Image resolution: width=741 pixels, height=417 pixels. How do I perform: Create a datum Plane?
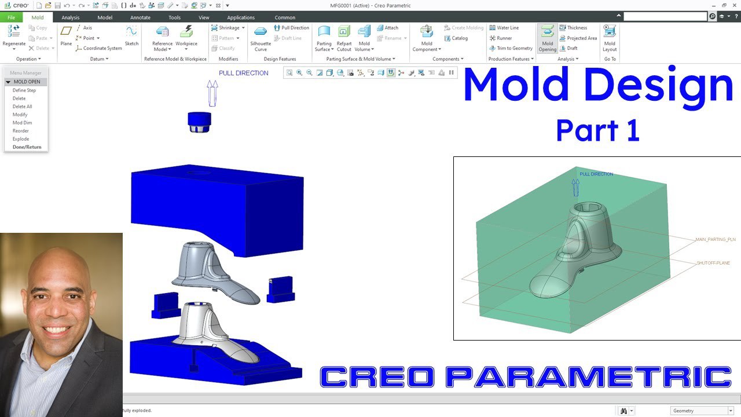66,36
